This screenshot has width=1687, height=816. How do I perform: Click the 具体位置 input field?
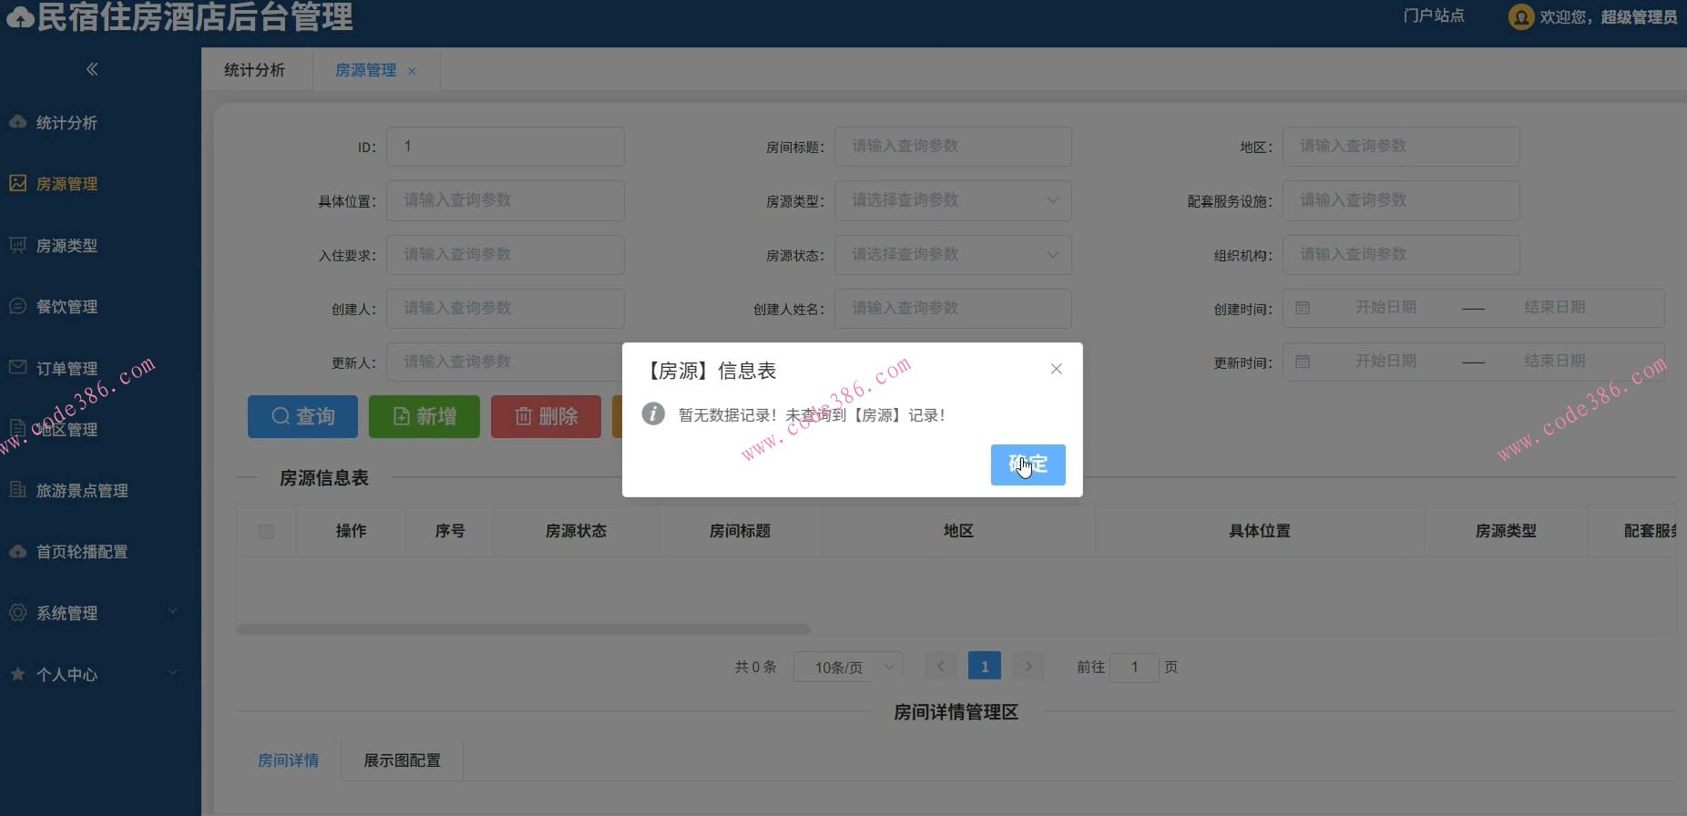coord(506,200)
